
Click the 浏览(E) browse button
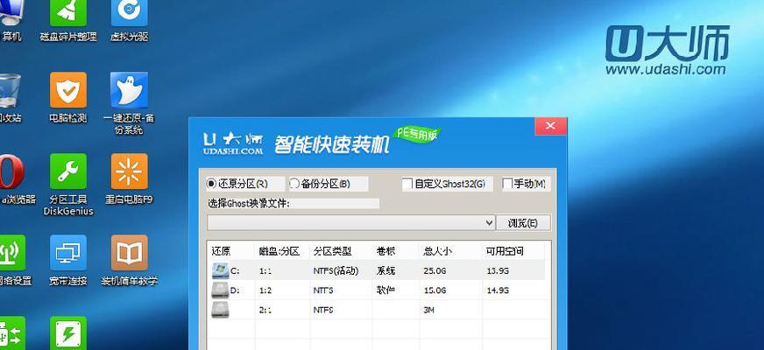coord(523,222)
